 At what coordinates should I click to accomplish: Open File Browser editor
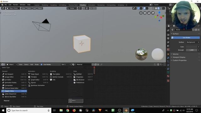coord(83,80)
